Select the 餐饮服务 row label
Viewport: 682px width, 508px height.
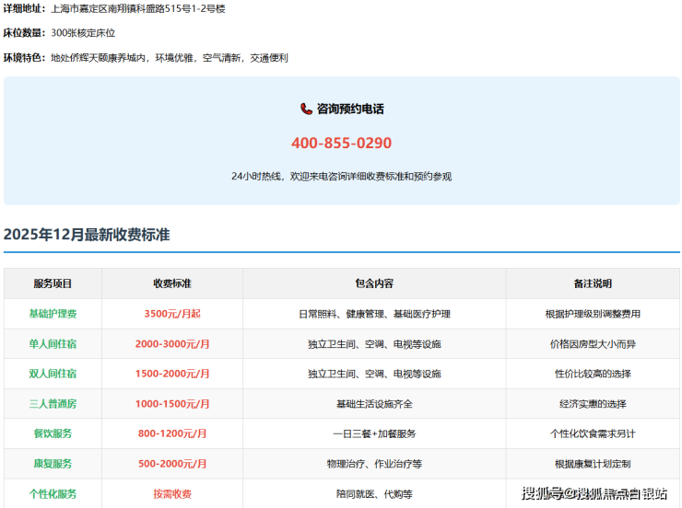click(53, 433)
